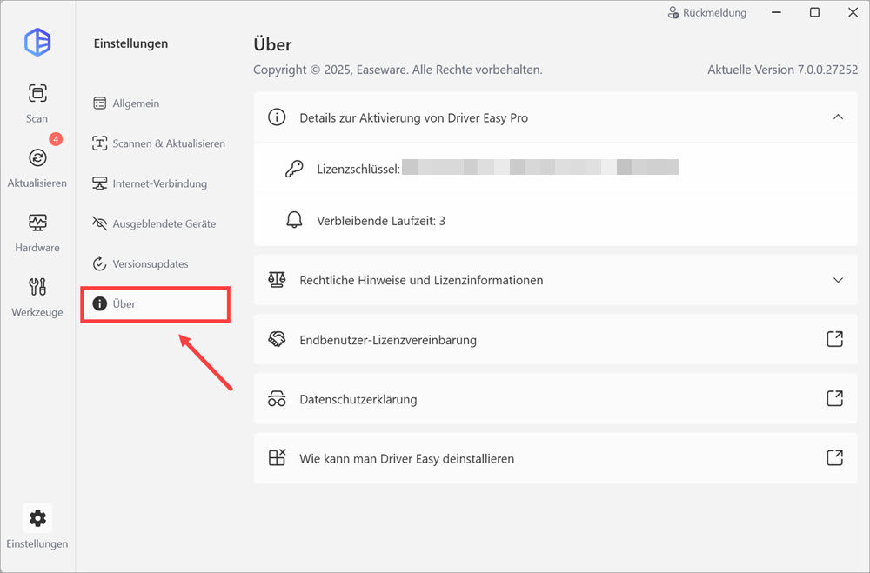The image size is (870, 573).
Task: Click the info icon beside Details zur Aktivierung
Action: [277, 117]
